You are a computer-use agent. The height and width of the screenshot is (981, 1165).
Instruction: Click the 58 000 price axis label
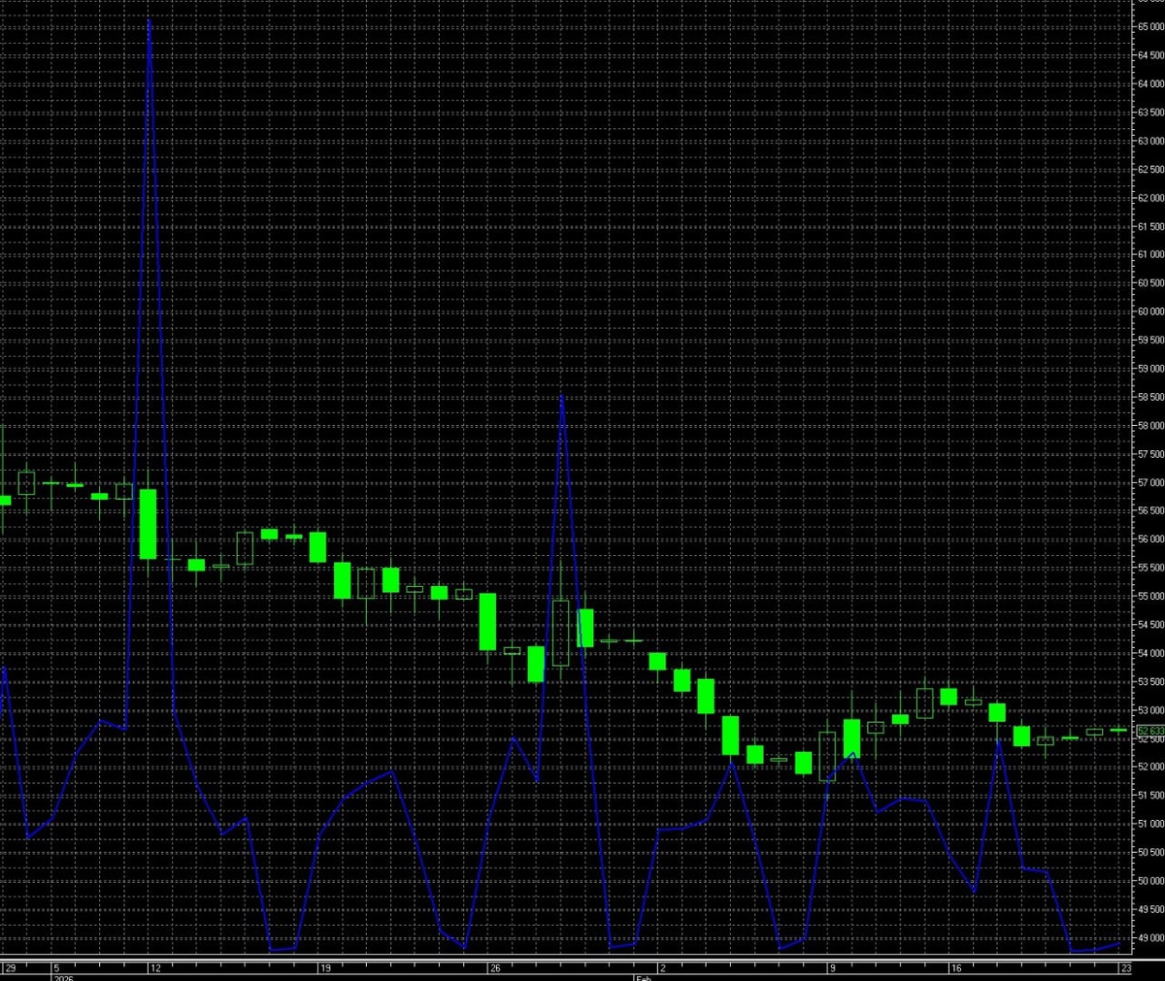1150,426
